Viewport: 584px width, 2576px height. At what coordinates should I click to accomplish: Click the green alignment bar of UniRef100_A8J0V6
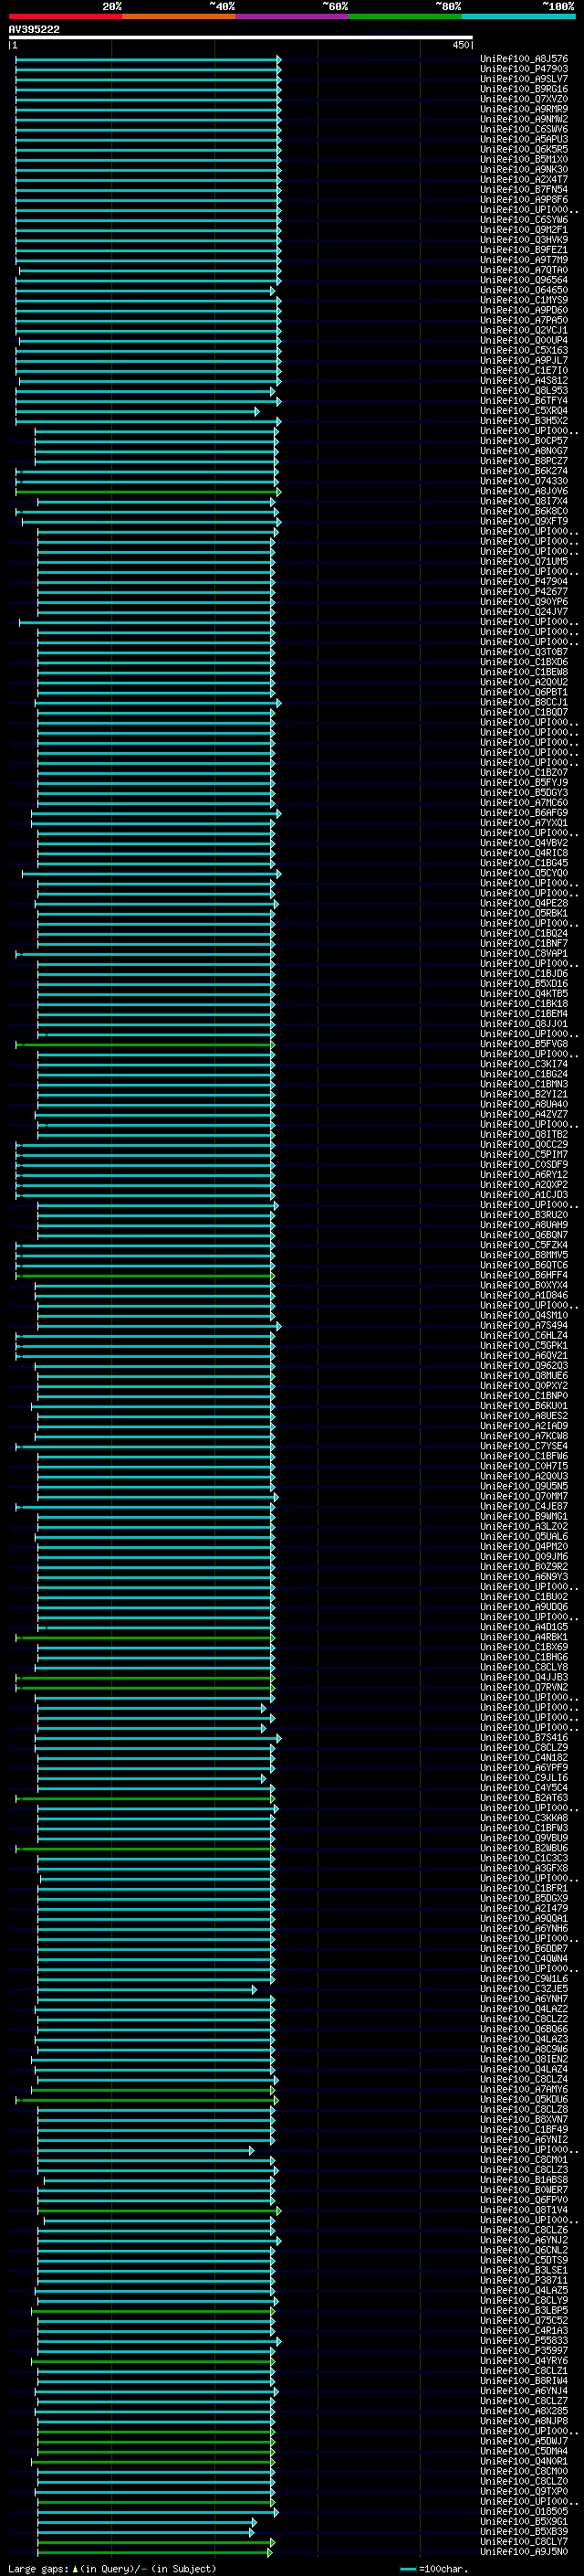148,491
